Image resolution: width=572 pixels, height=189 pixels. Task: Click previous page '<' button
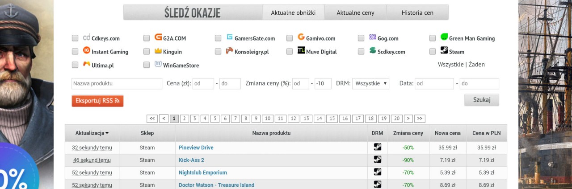(164, 119)
